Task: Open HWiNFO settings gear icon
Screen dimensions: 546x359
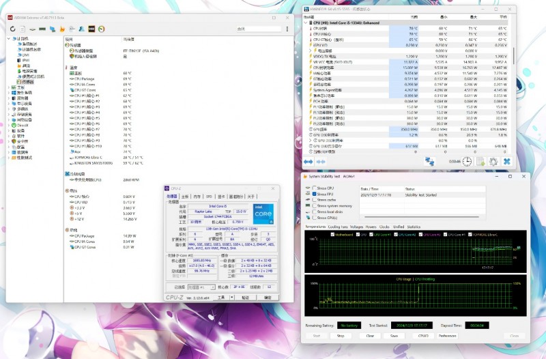Action: click(x=493, y=162)
